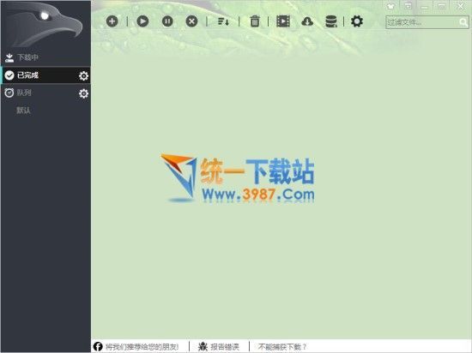
Task: Open the database stack icon in toolbar
Action: click(x=331, y=21)
